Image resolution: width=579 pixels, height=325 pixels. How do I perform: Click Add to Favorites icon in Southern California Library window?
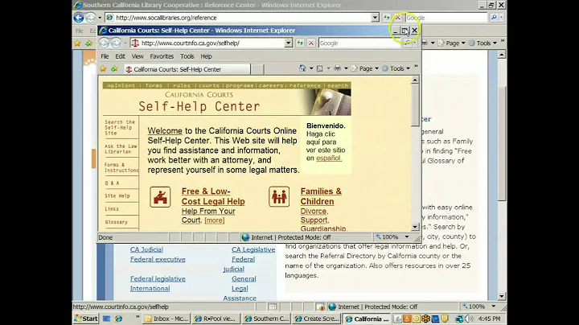88,43
